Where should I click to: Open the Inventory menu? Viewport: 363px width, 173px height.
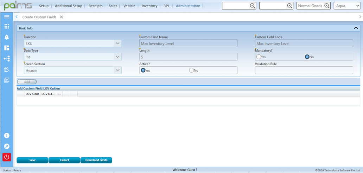149,6
